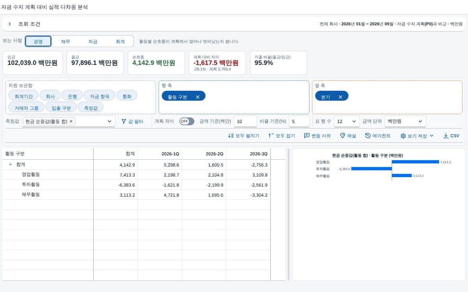This screenshot has height=292, width=468.
Task: Pick the 회계기간 dimension chip
Action: (23, 96)
